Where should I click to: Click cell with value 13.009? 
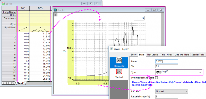tap(40, 48)
